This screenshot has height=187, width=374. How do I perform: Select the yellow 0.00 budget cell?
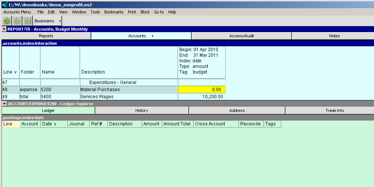(x=202, y=90)
